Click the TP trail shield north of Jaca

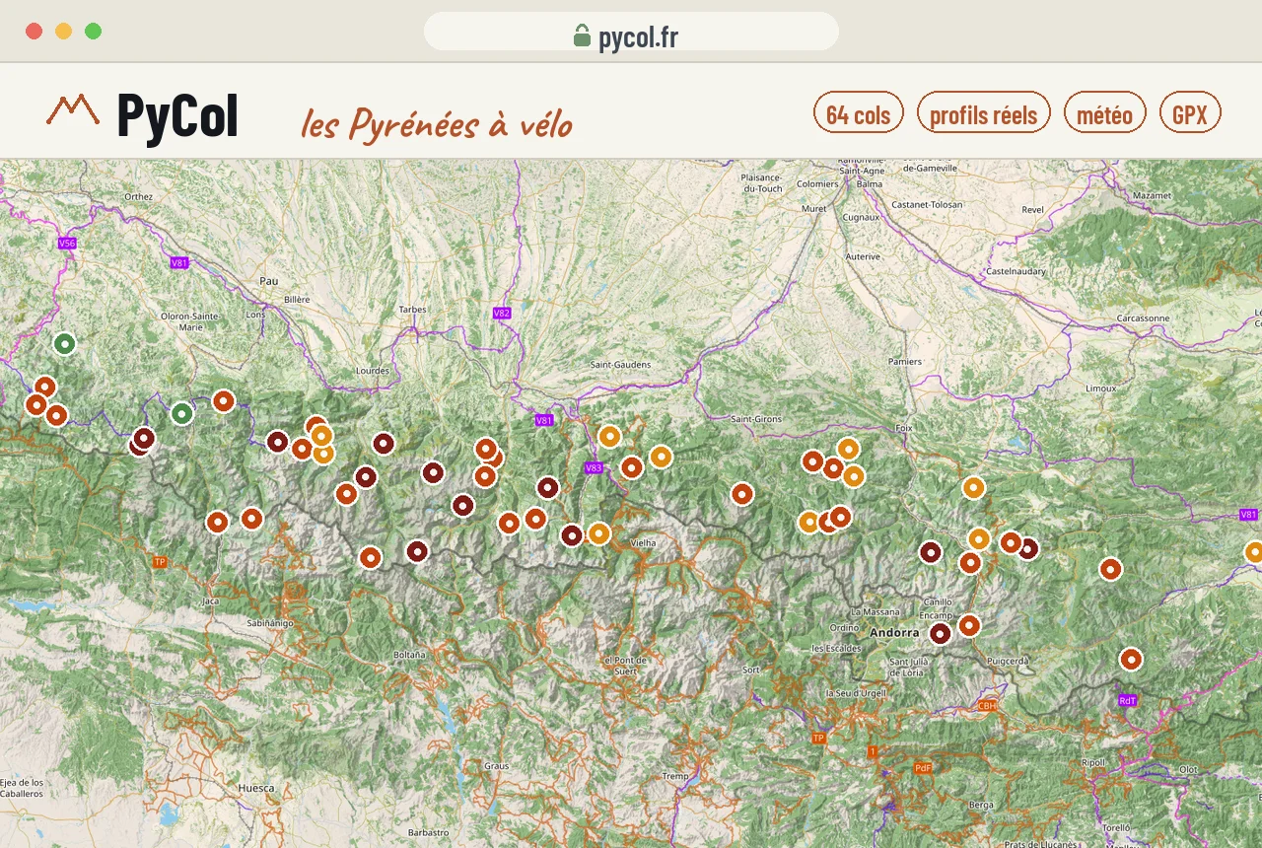160,562
